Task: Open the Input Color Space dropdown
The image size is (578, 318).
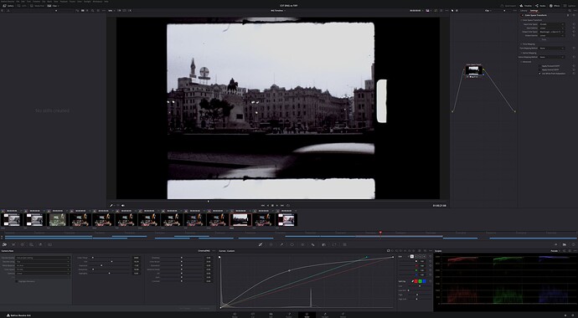Action: click(551, 24)
